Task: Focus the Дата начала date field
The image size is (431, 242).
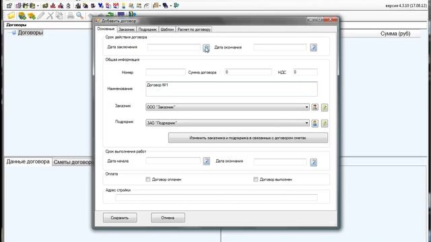Action: (173, 161)
